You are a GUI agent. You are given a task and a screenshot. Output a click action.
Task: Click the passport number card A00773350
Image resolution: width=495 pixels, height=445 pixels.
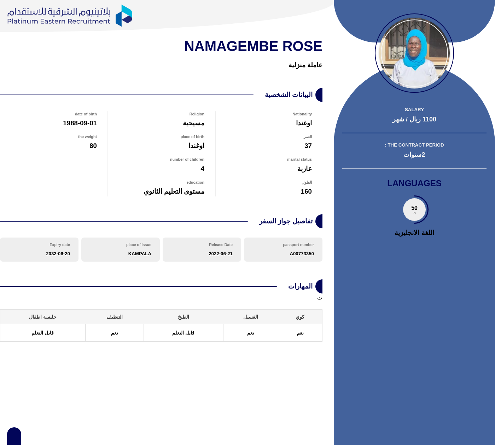coord(283,250)
